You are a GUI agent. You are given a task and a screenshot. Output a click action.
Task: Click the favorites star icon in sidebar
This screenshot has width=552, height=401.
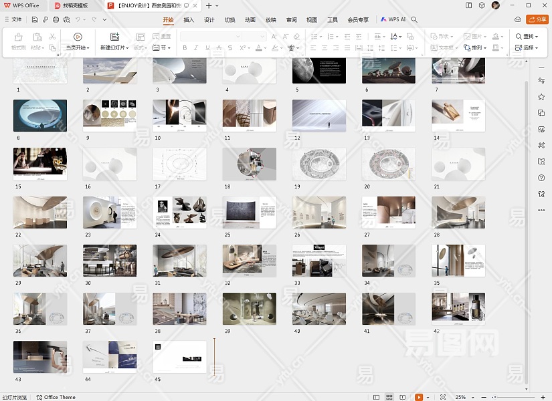click(541, 97)
